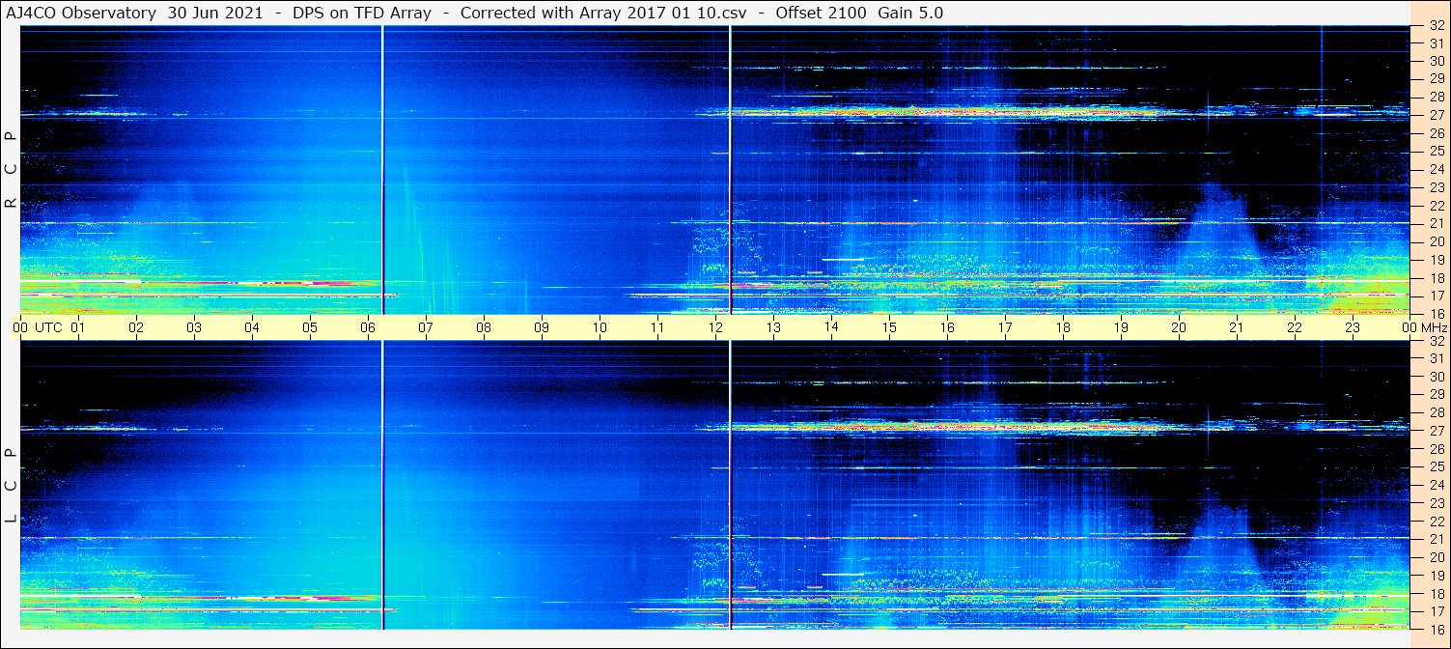This screenshot has height=649, width=1451.
Task: Select the "Gain 5.0" header value
Action: (x=910, y=14)
